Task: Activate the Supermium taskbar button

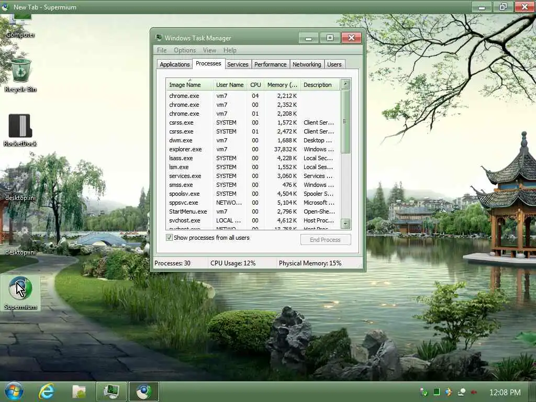Action: click(x=143, y=392)
